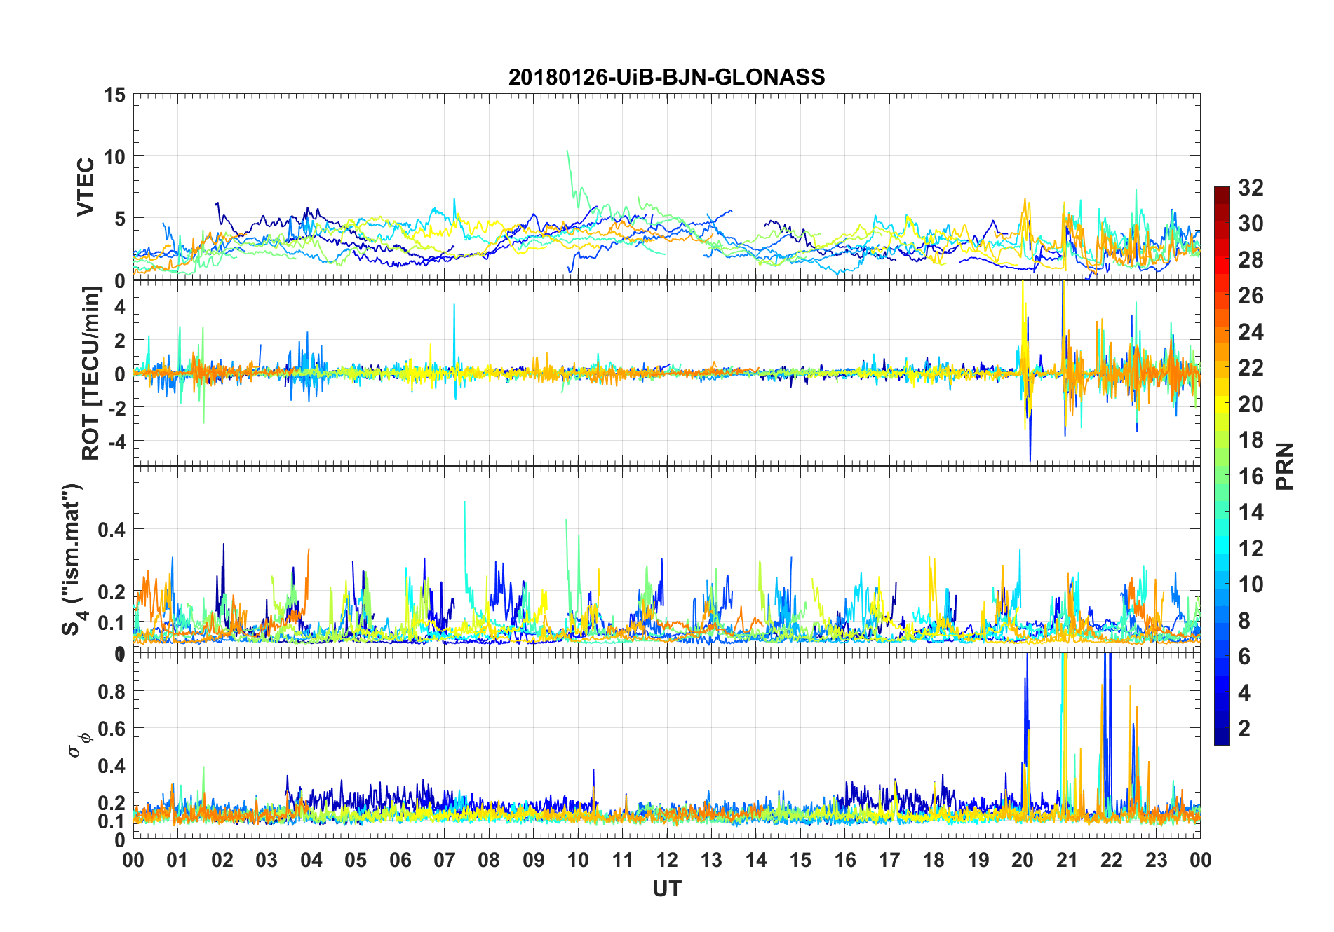Click the ROT [TECU/min] axis label
The width and height of the screenshot is (1334, 932).
(91, 373)
